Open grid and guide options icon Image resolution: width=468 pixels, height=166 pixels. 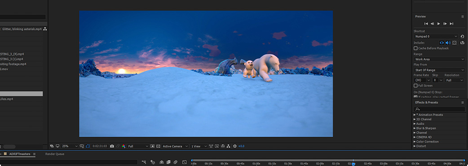[x=82, y=146]
